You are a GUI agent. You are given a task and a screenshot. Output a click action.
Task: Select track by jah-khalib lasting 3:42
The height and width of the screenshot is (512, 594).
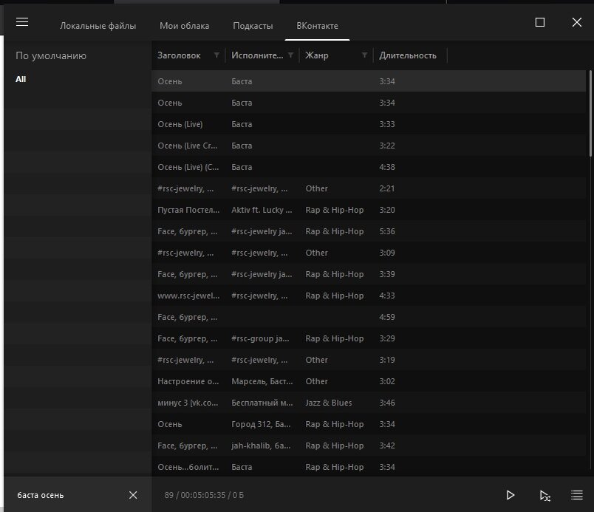[x=369, y=446]
